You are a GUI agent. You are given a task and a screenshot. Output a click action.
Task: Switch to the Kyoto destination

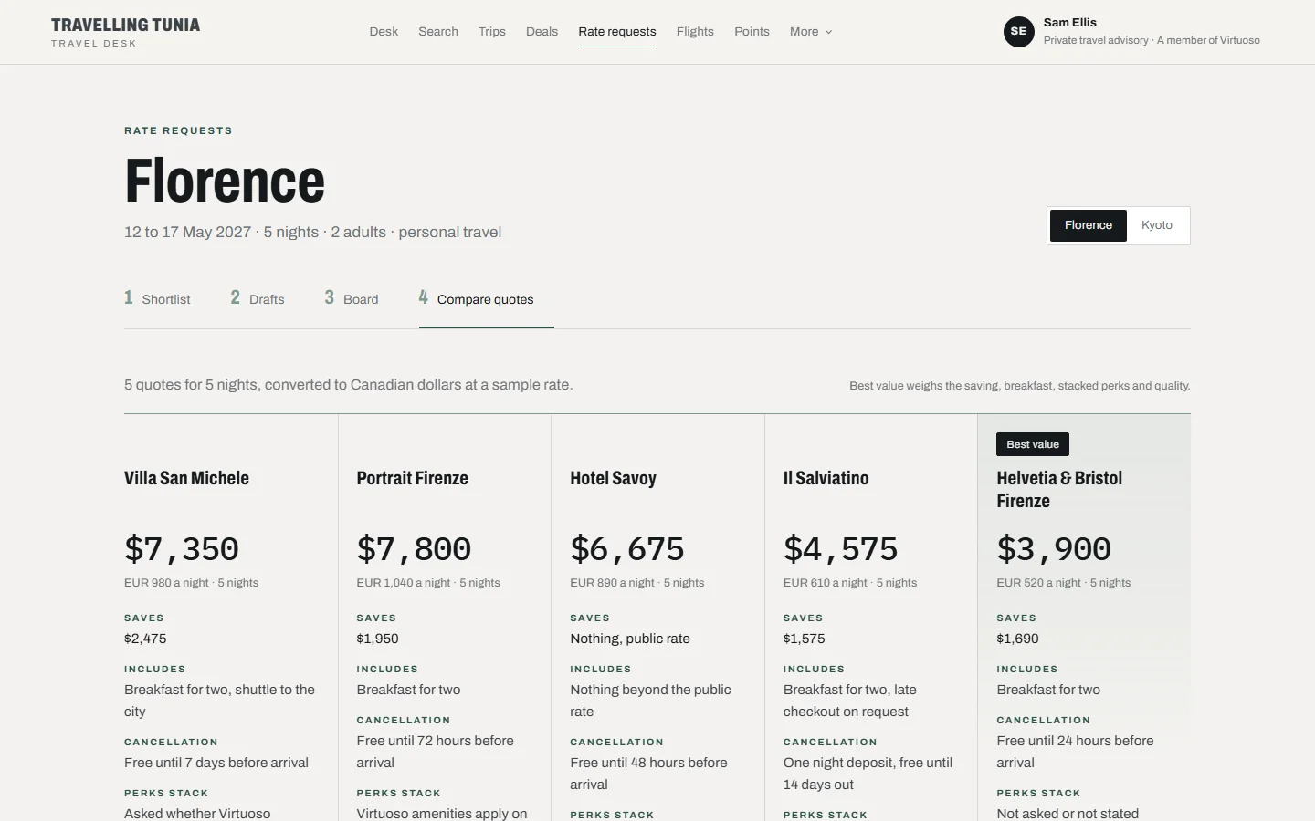pyautogui.click(x=1157, y=225)
